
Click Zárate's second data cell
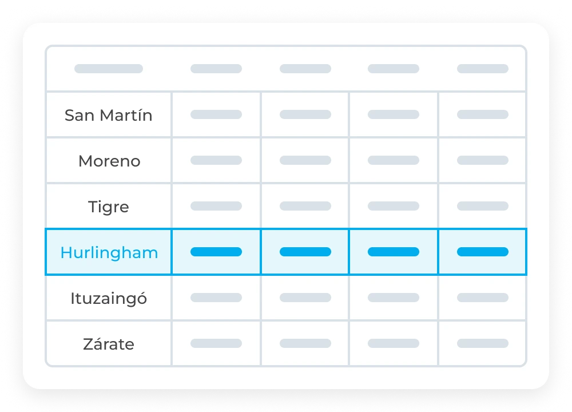coord(305,343)
